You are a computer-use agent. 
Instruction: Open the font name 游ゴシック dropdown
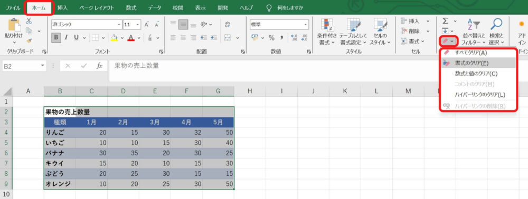coord(119,25)
